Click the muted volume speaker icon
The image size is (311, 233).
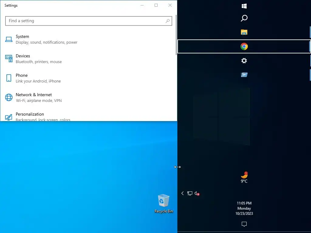click(x=197, y=193)
